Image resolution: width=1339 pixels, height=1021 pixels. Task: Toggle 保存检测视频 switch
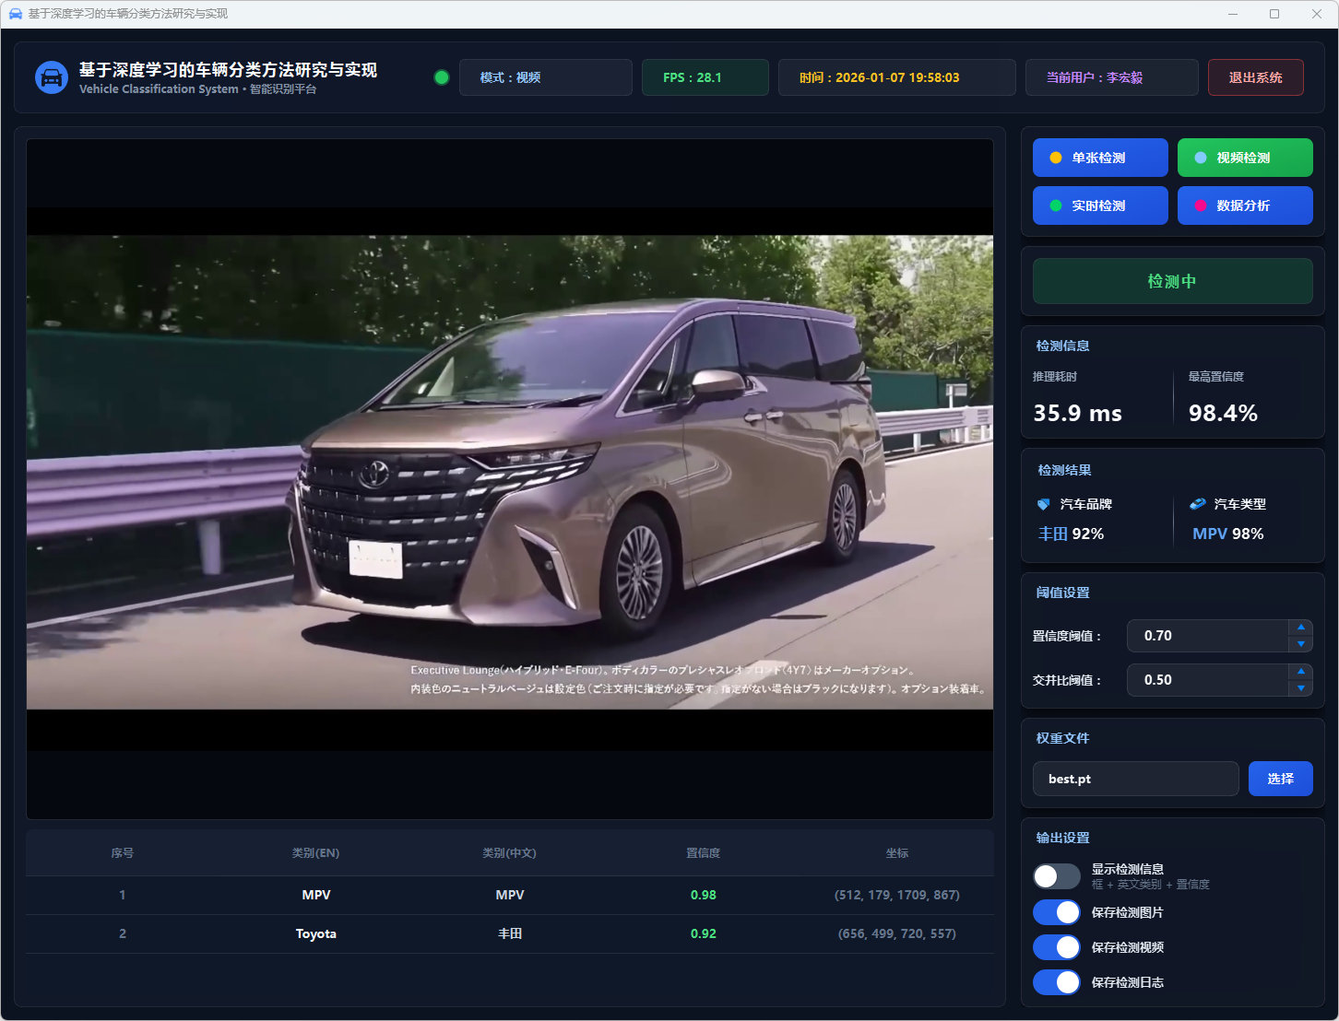click(1057, 947)
